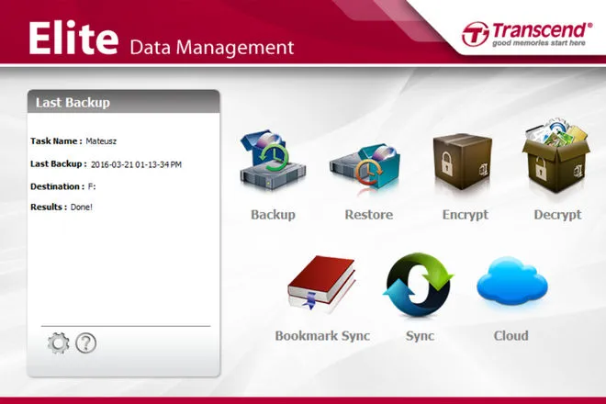
Task: Click the Last Backup panel header
Action: pos(123,102)
